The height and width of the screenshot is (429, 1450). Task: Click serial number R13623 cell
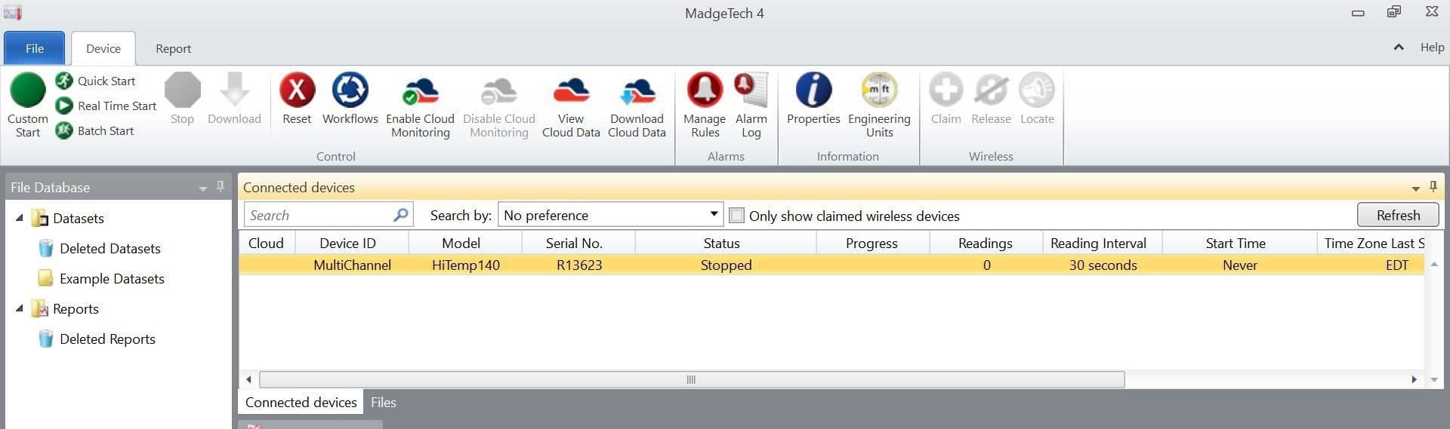pos(578,265)
